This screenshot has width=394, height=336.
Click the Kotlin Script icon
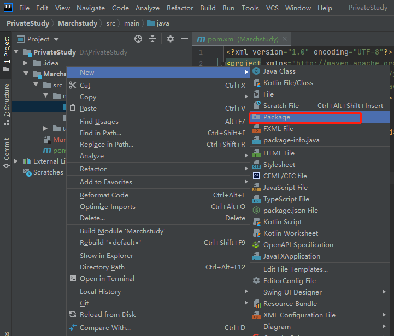click(x=256, y=222)
